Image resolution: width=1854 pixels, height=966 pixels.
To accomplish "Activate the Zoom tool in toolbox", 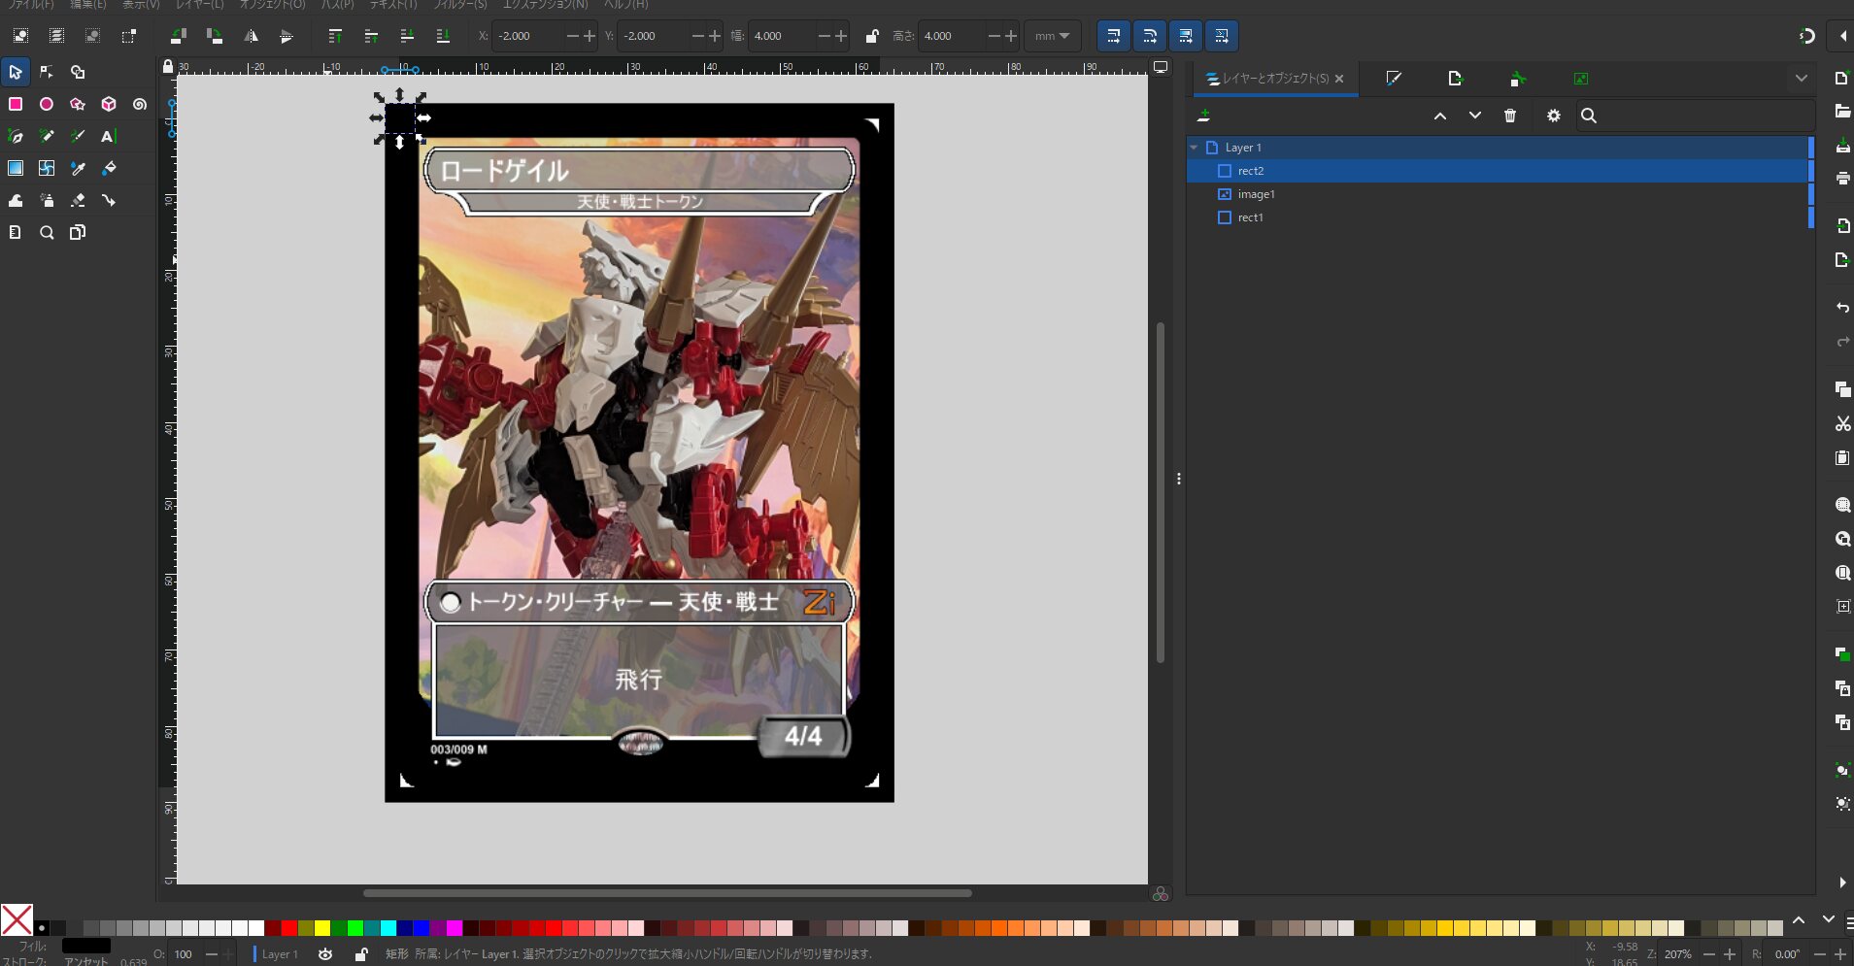I will click(x=47, y=232).
